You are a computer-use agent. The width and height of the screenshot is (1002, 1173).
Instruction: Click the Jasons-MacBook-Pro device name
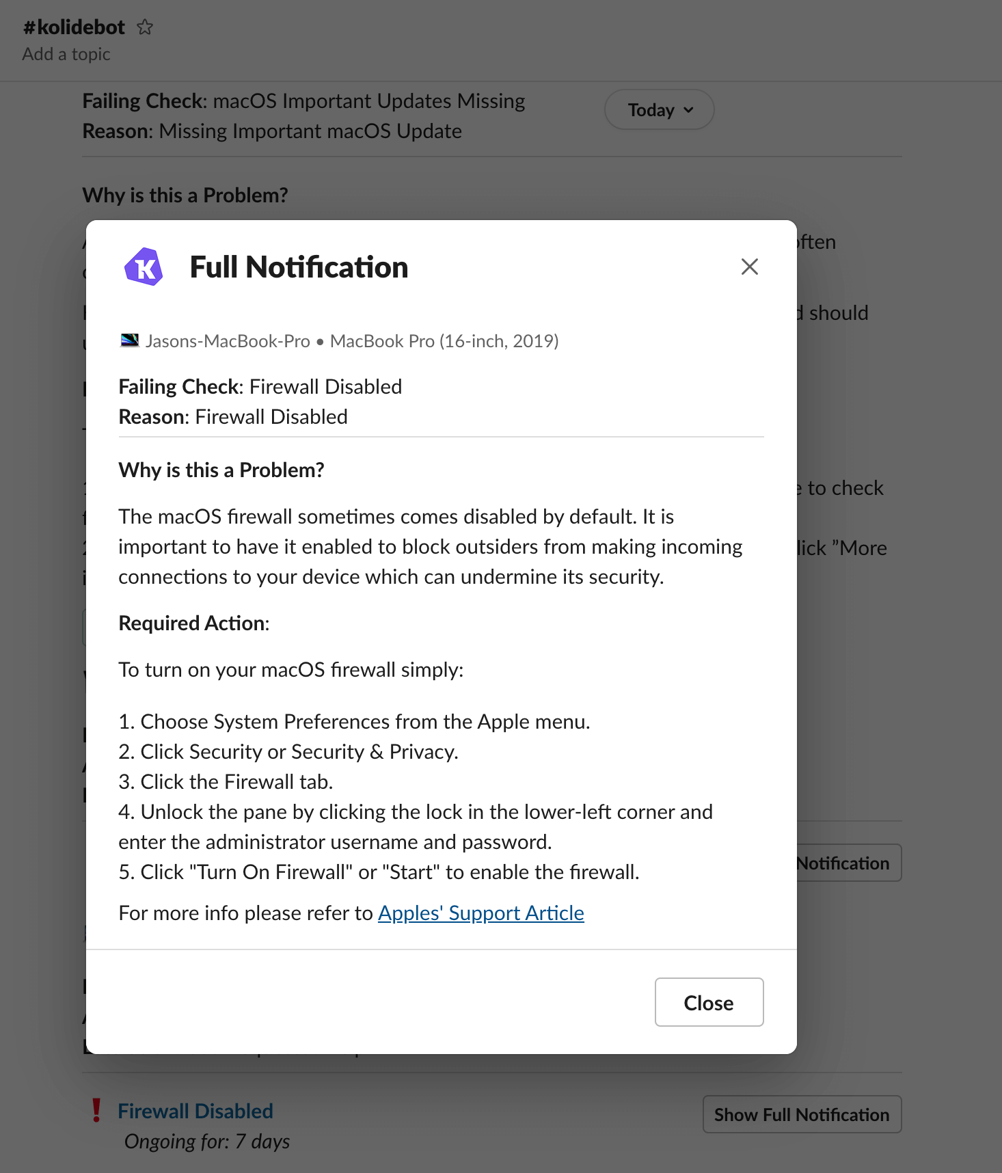[x=228, y=341]
